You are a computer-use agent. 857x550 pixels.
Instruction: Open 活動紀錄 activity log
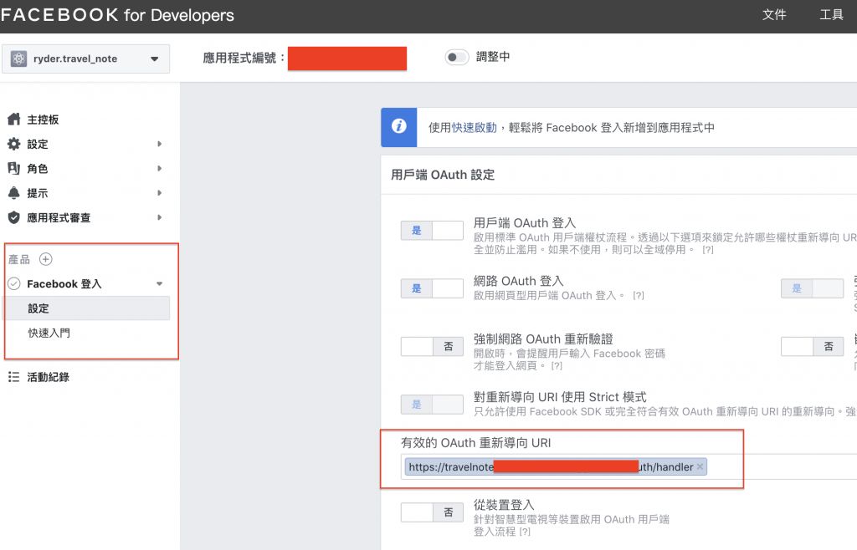(48, 377)
